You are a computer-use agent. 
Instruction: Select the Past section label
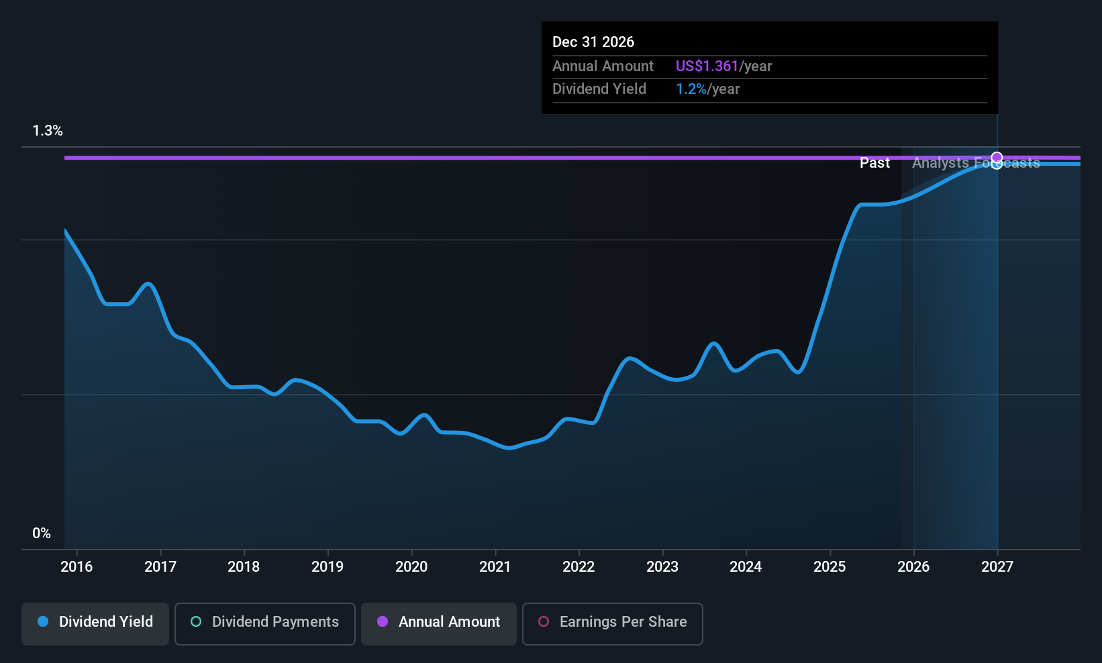(874, 162)
